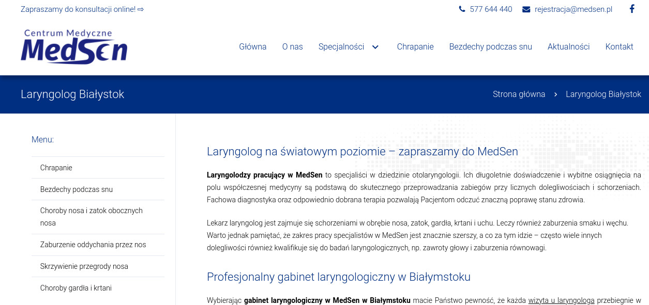Select Skrzywienie przegrody nosa in sidebar menu
Screen dimensions: 649x305
coord(84,266)
